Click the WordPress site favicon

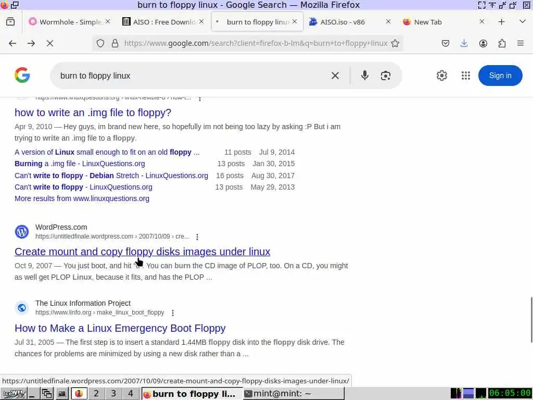[x=22, y=232]
